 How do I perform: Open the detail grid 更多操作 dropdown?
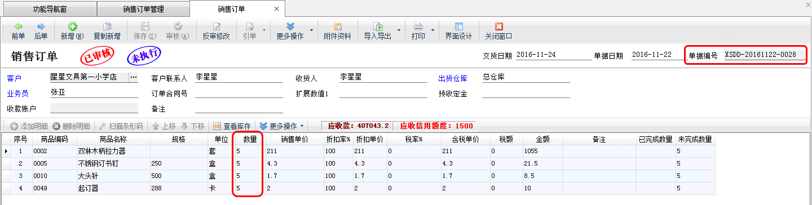coord(282,126)
